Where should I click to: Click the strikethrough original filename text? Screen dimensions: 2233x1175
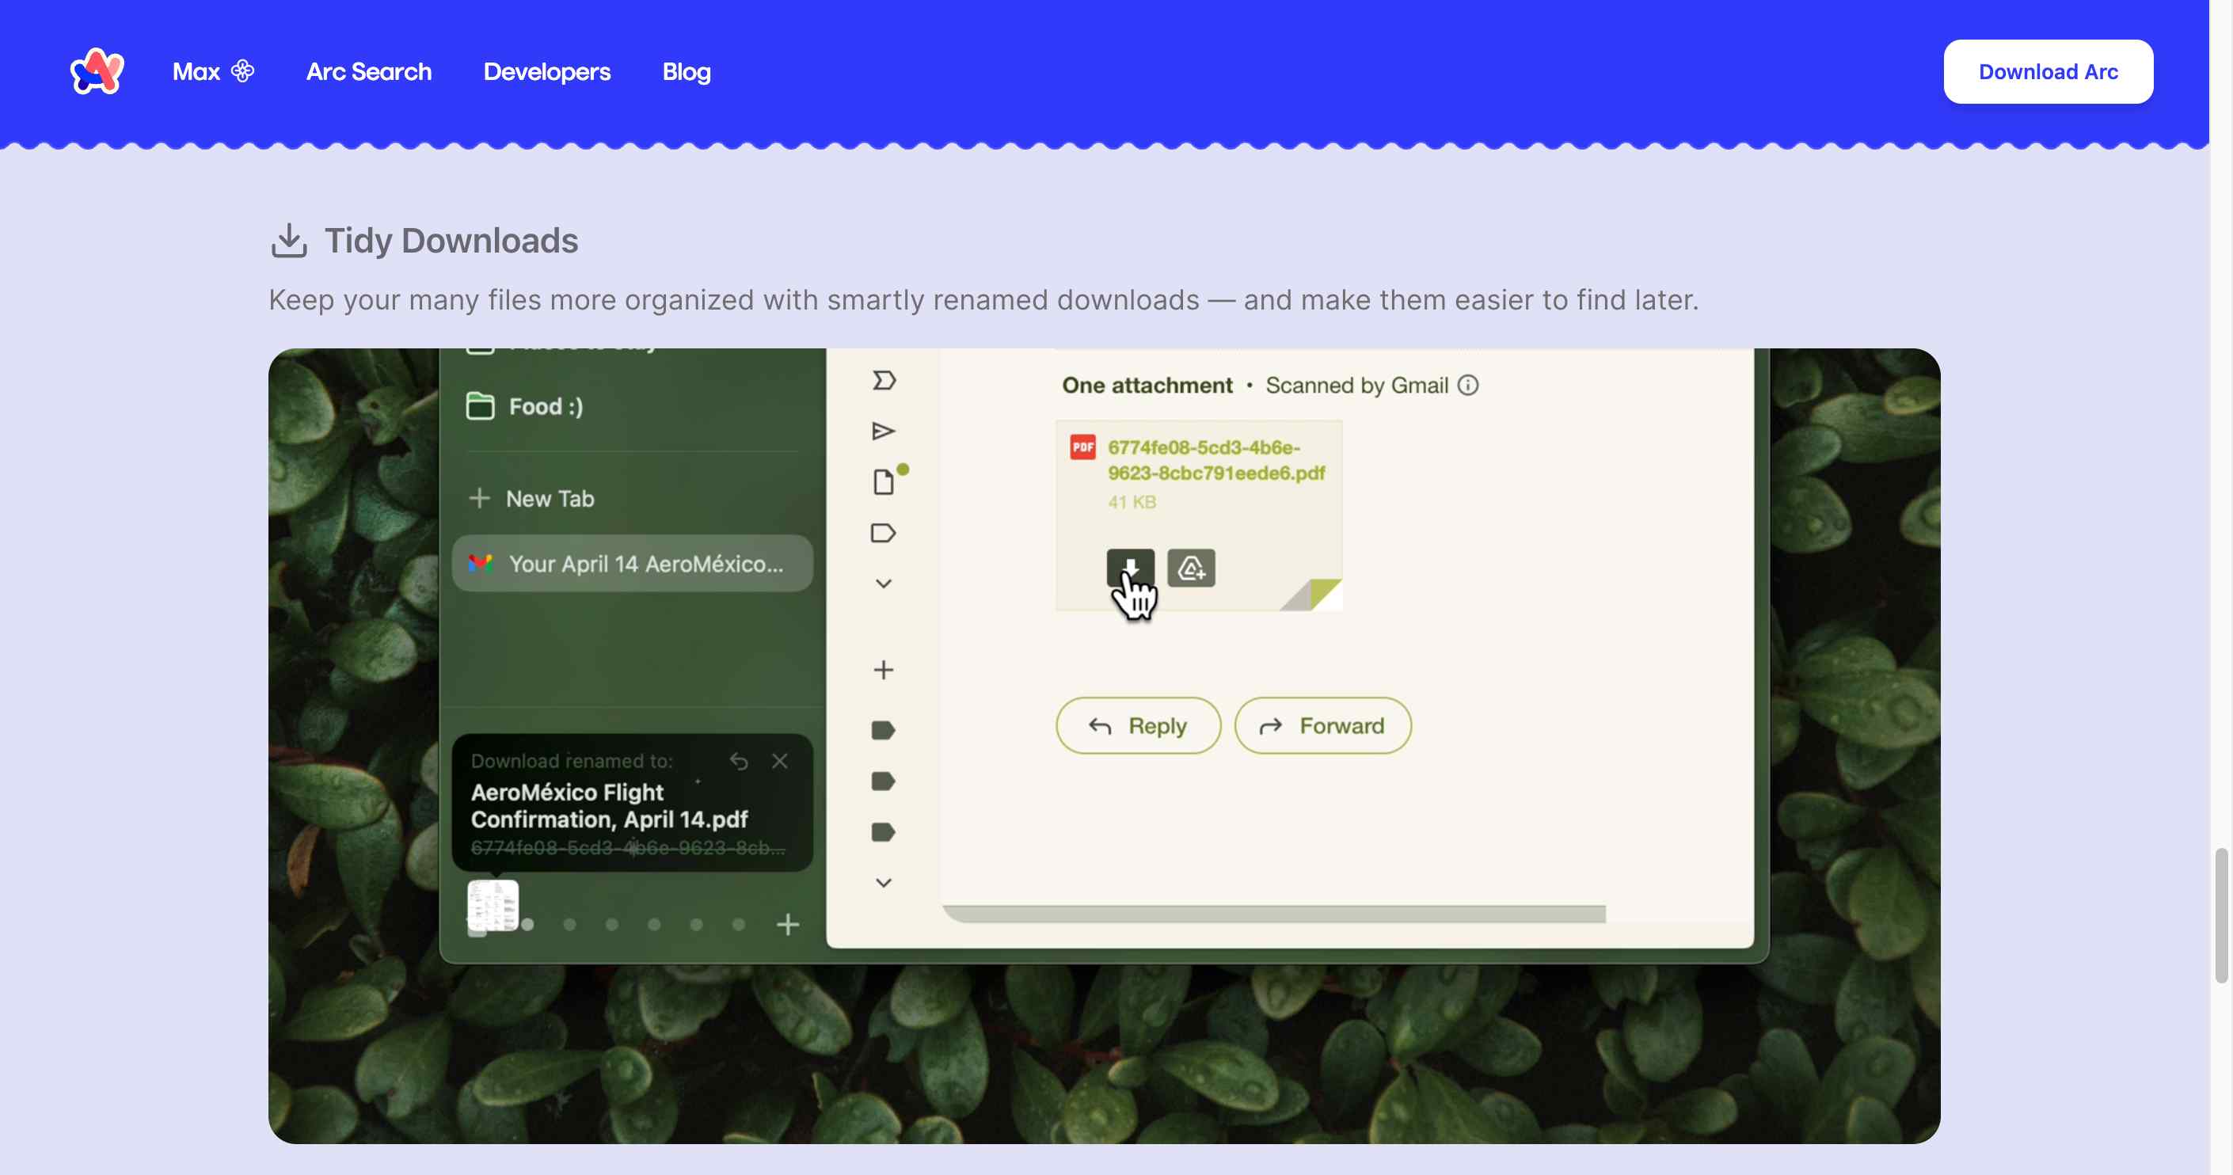coord(628,847)
